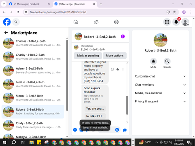This screenshot has height=146, width=195.
Task: Open message more options three dots
Action: click(123, 69)
